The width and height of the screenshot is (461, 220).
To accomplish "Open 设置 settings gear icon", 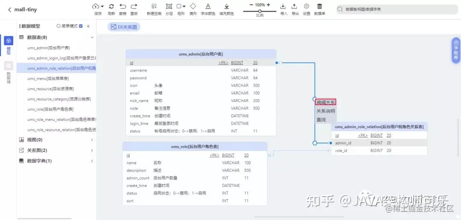I will (306, 6).
